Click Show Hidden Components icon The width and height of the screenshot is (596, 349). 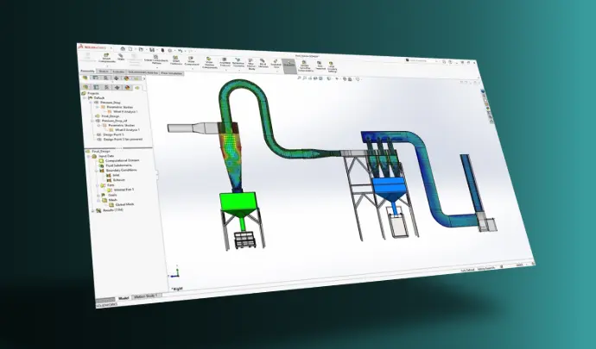click(209, 63)
